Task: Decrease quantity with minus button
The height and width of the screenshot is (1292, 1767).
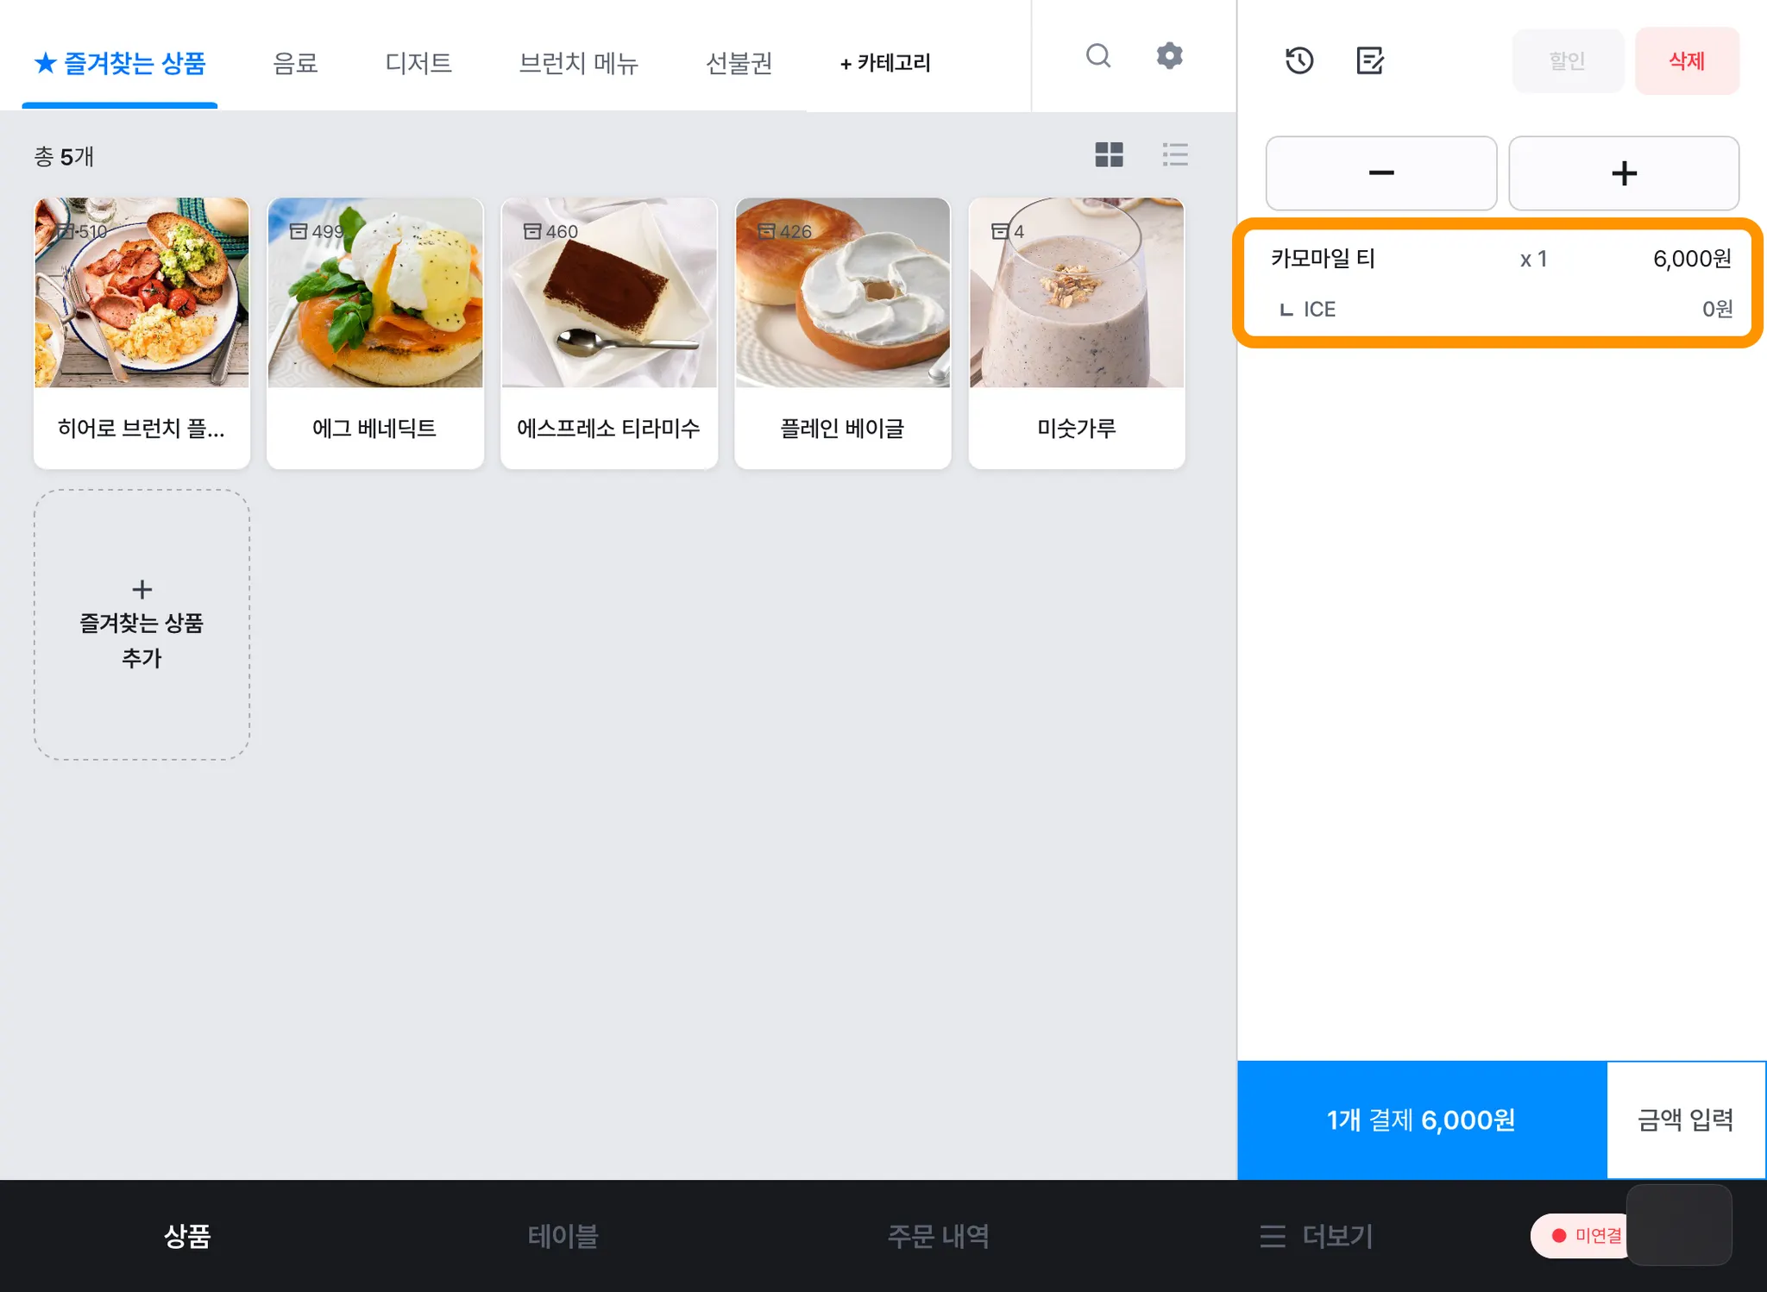Action: (x=1380, y=172)
